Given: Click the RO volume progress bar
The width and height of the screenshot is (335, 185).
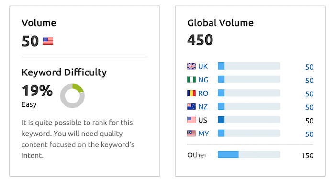Looking at the screenshot, I should point(249,93).
